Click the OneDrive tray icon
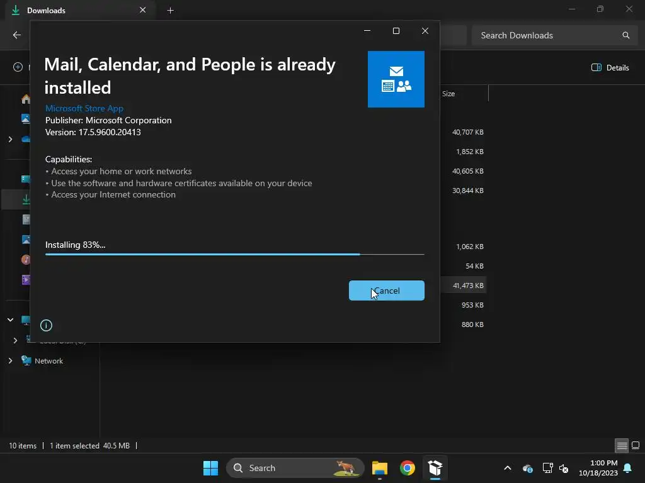Image resolution: width=645 pixels, height=483 pixels. point(528,468)
